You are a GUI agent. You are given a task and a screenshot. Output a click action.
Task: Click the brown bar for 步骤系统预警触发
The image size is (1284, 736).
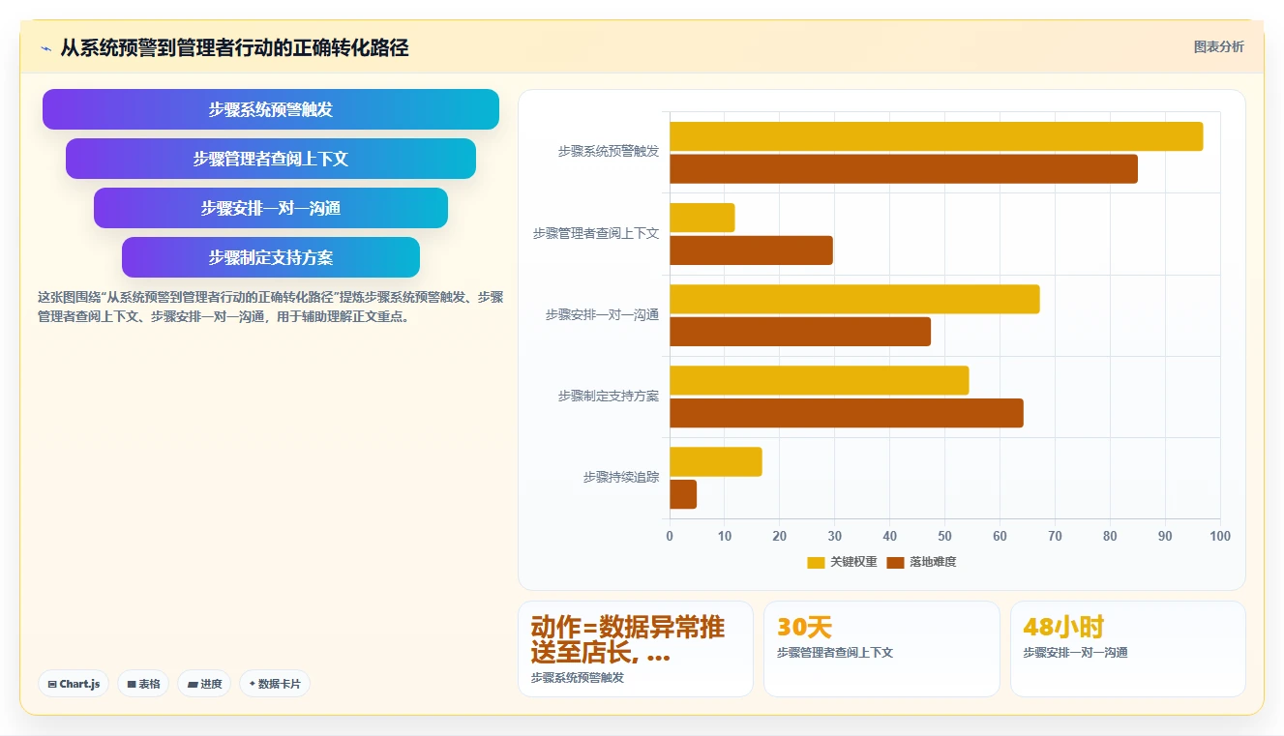pyautogui.click(x=904, y=169)
